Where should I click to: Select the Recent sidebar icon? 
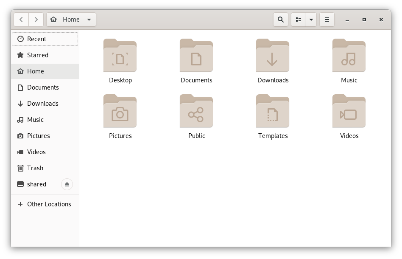point(20,39)
